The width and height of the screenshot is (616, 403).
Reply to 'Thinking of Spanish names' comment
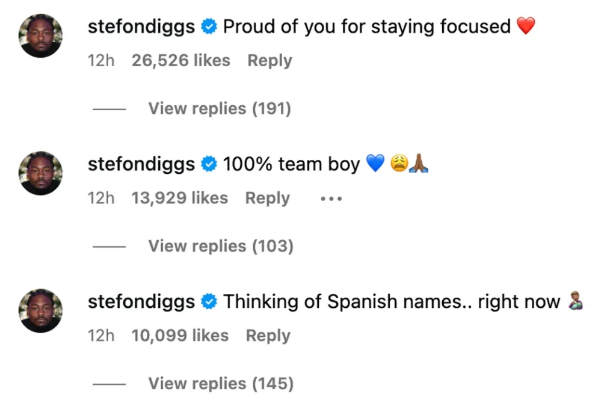(268, 336)
